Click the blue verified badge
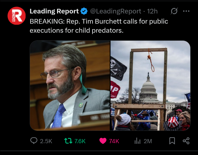The image size is (198, 155). pos(84,11)
